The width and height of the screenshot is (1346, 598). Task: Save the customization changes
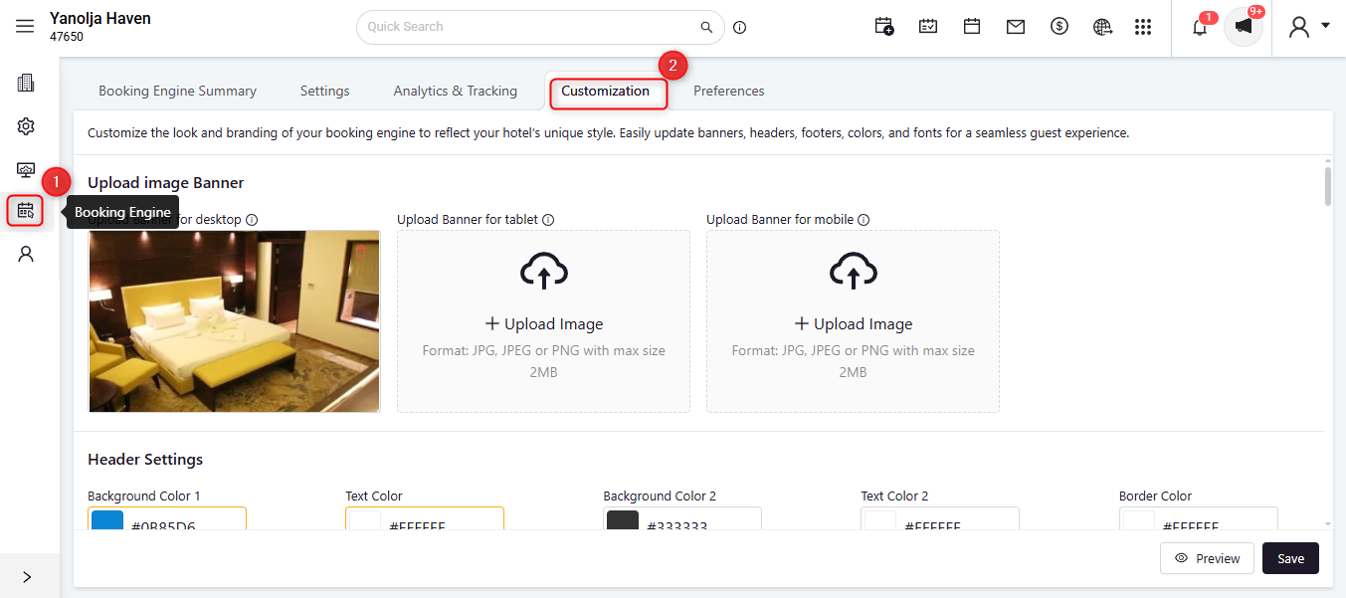[x=1290, y=558]
